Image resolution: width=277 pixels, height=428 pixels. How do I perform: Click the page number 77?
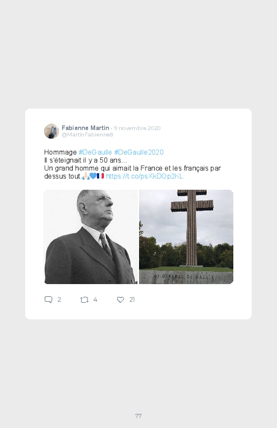[138, 416]
